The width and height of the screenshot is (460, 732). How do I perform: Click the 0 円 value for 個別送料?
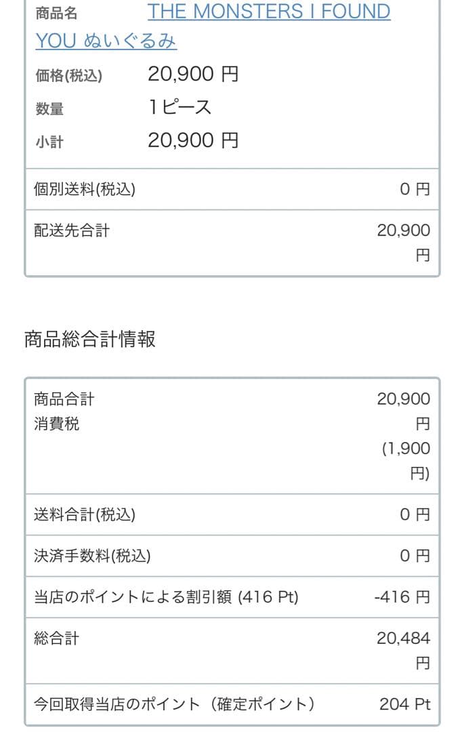(415, 190)
